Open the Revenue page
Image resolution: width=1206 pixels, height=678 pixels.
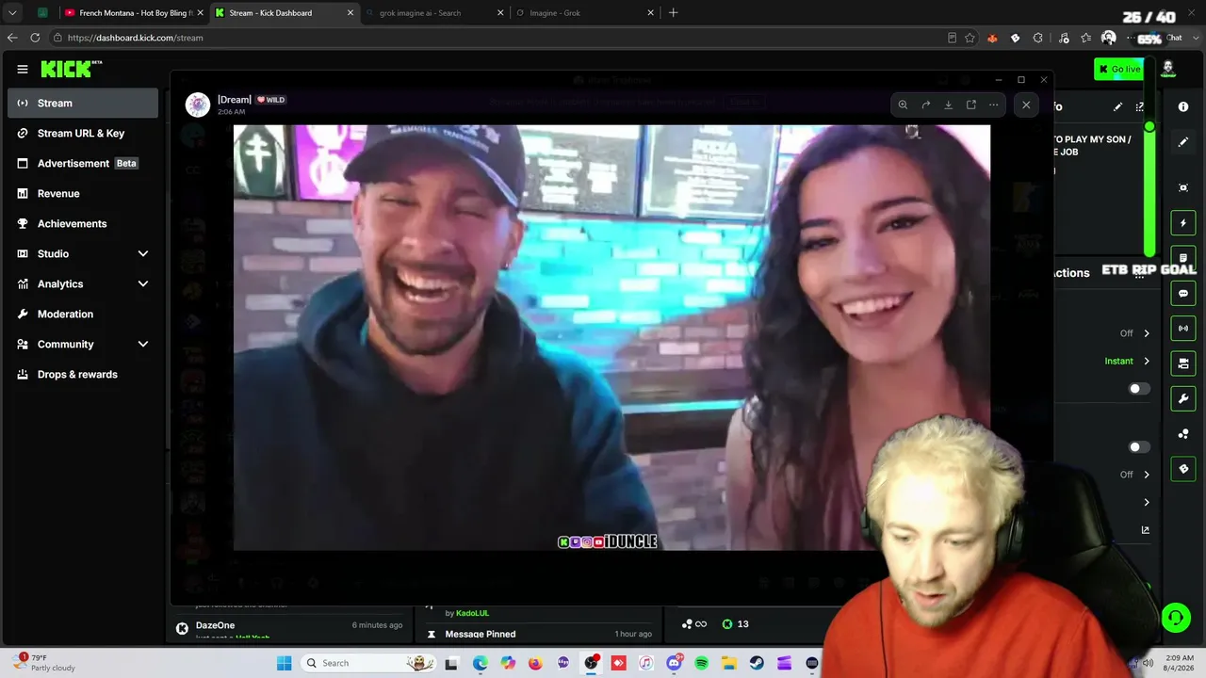tap(83, 193)
